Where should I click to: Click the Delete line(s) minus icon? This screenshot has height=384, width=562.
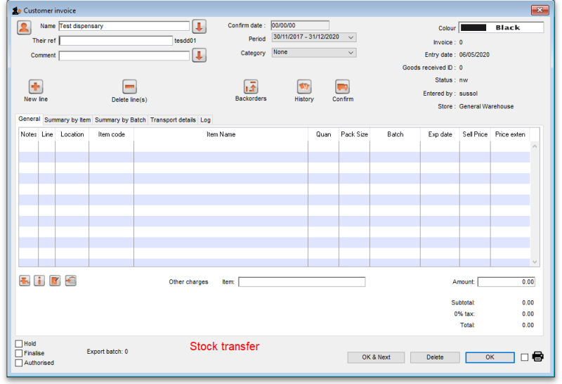click(129, 87)
